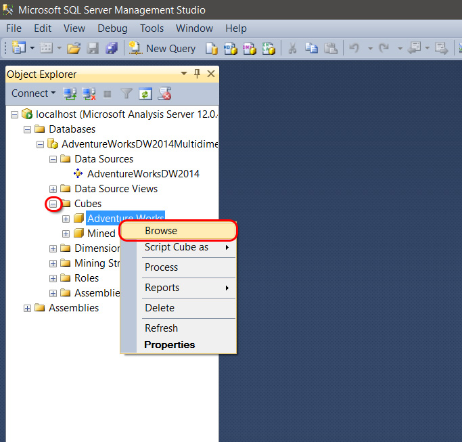Click Connect Object Explorer icon
Viewport: 462px width, 442px height.
pyautogui.click(x=70, y=94)
